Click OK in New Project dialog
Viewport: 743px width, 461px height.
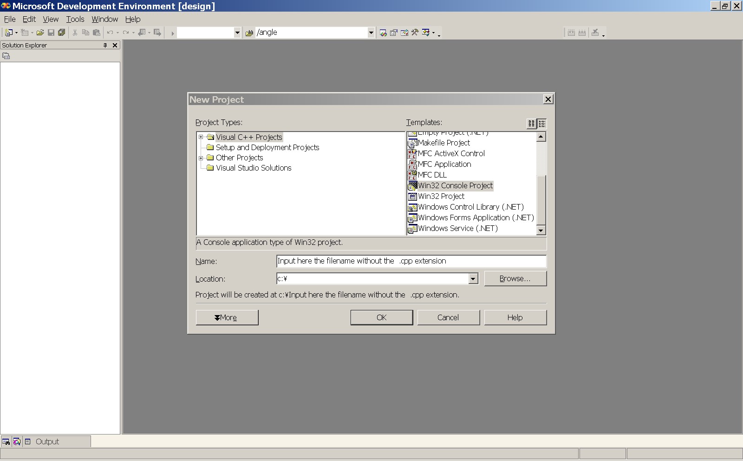point(381,317)
